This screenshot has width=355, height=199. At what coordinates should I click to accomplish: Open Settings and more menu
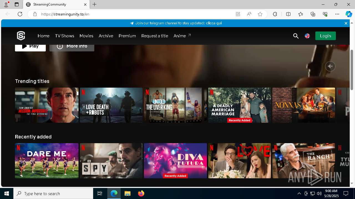point(337,14)
